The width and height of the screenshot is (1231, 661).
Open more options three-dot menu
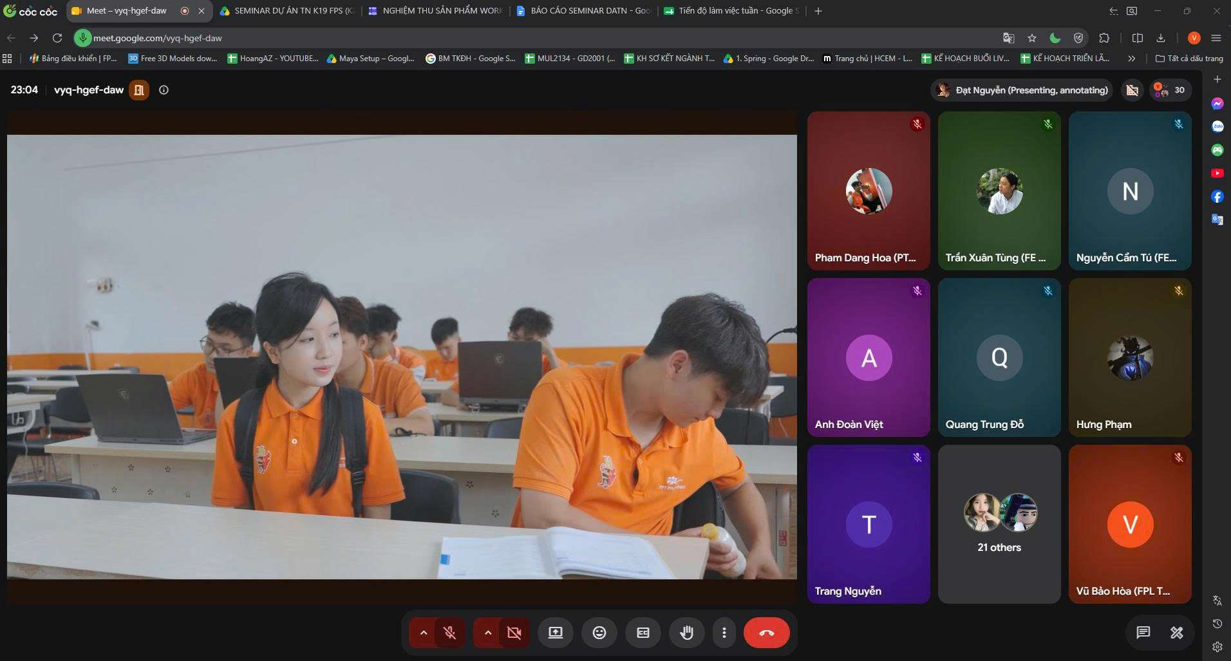pyautogui.click(x=724, y=633)
